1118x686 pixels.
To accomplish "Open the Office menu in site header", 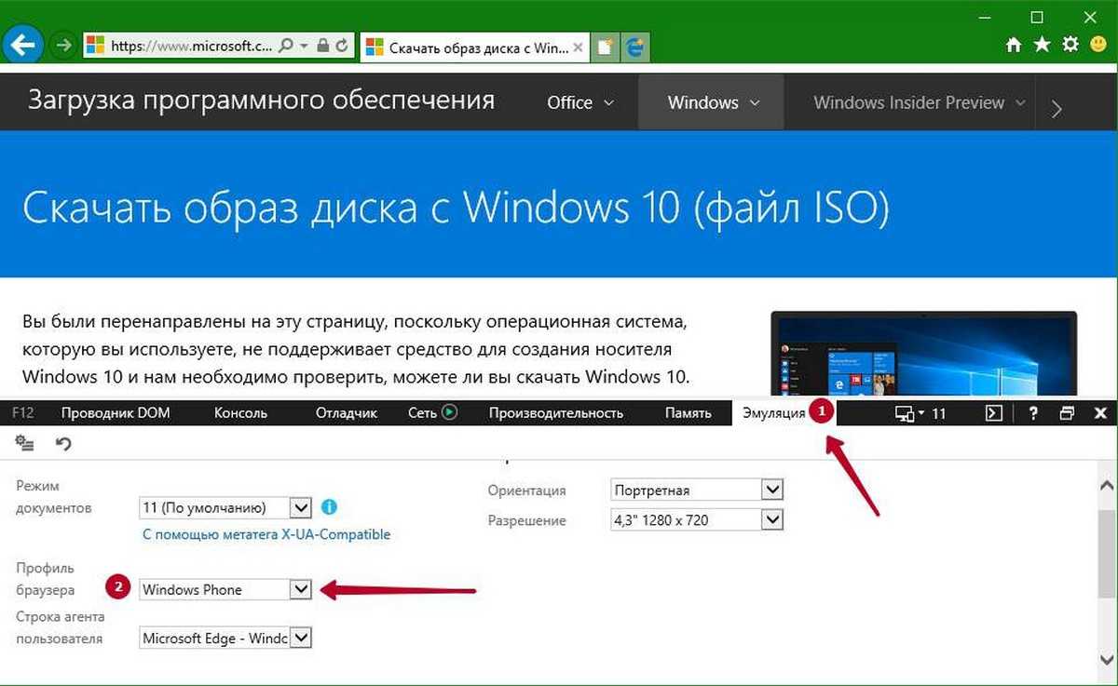I will [x=580, y=103].
